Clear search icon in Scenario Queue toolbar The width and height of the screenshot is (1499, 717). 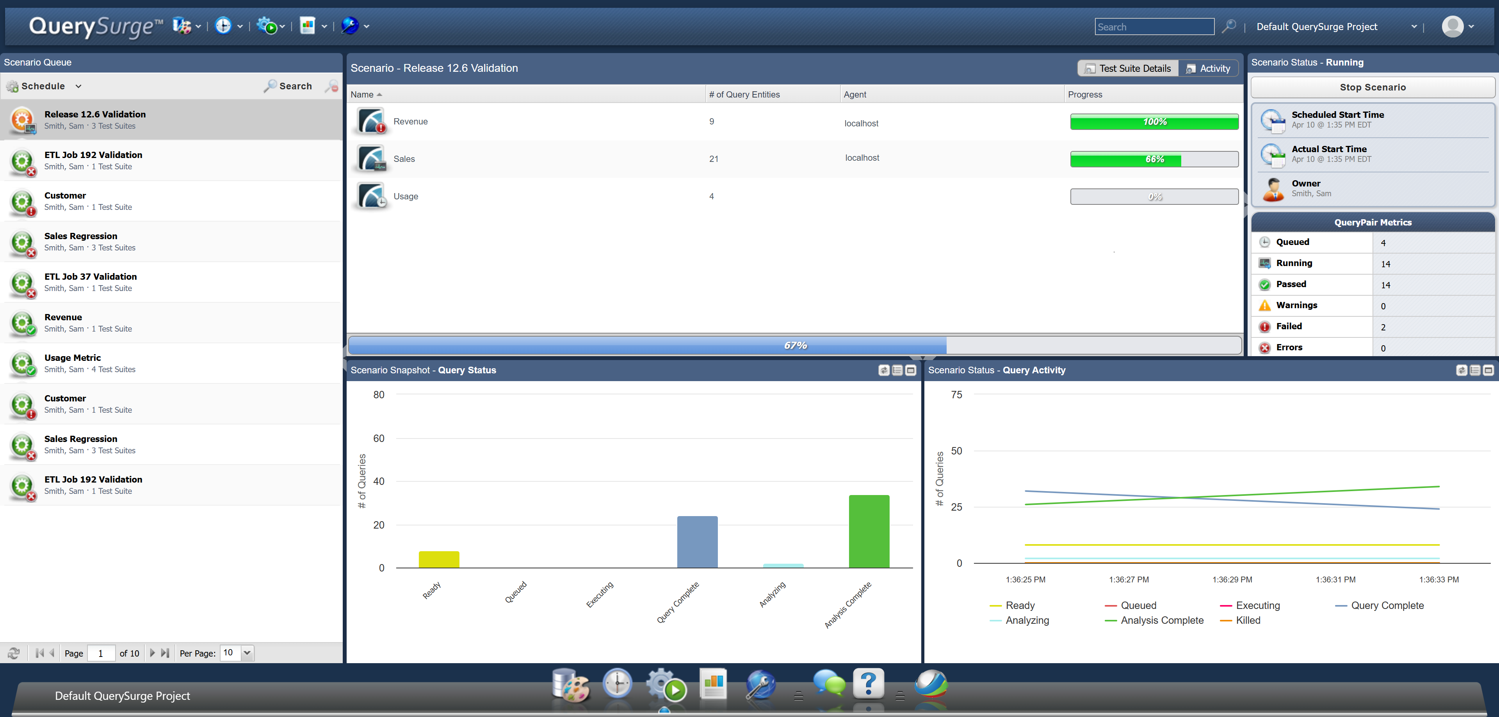(332, 86)
